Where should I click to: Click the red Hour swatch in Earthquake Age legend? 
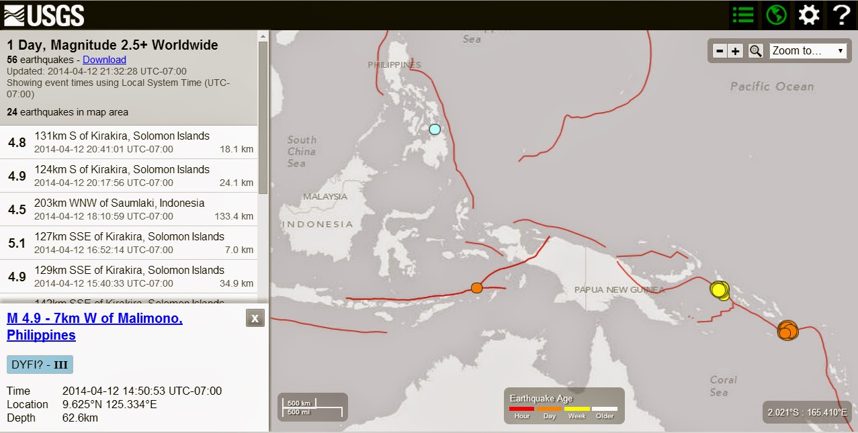coord(521,407)
